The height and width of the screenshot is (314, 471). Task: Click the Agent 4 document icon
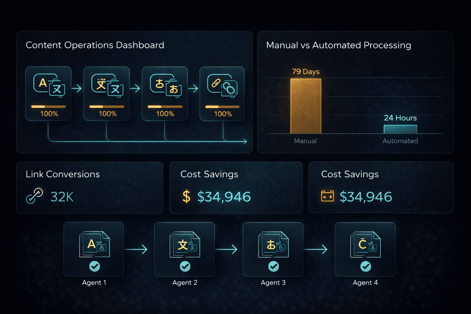[365, 245]
